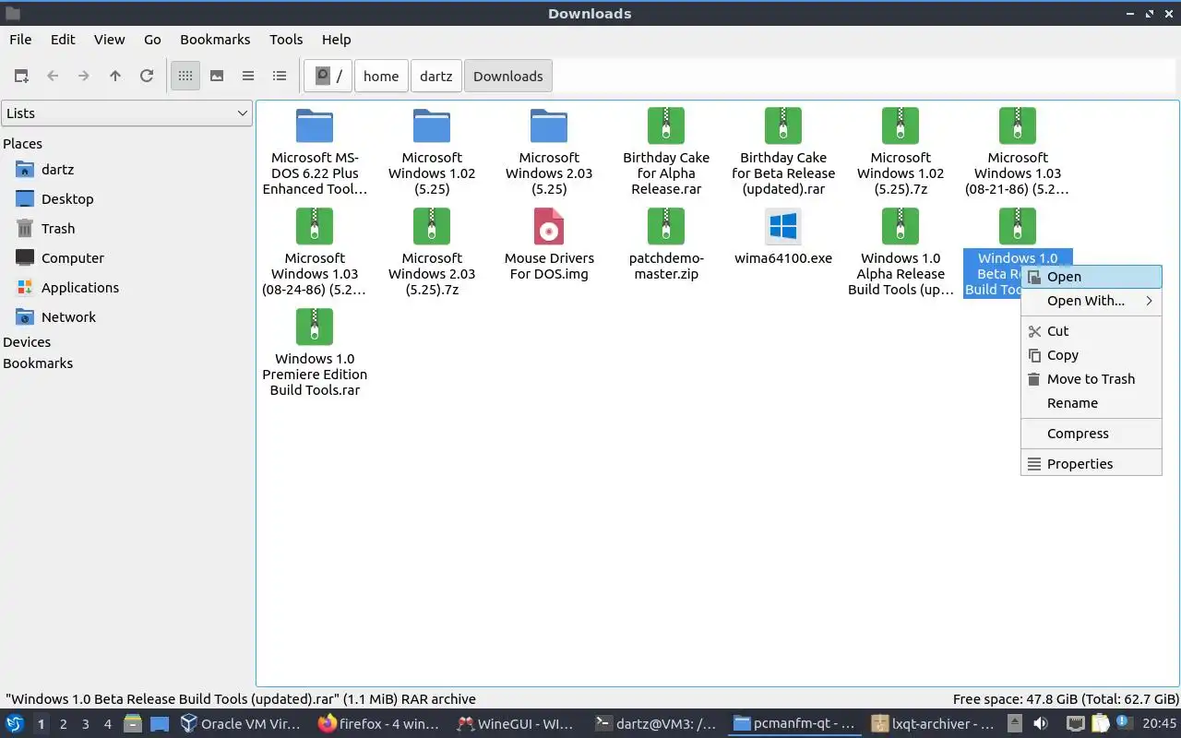Select patchdemo-master.zip file
1181x738 pixels.
click(666, 244)
